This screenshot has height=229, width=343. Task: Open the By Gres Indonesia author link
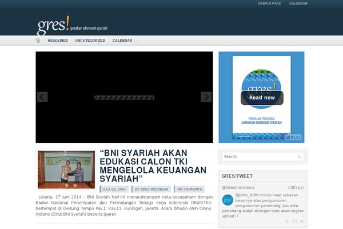(x=151, y=189)
